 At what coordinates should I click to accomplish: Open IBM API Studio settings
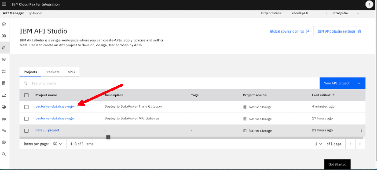pyautogui.click(x=336, y=31)
